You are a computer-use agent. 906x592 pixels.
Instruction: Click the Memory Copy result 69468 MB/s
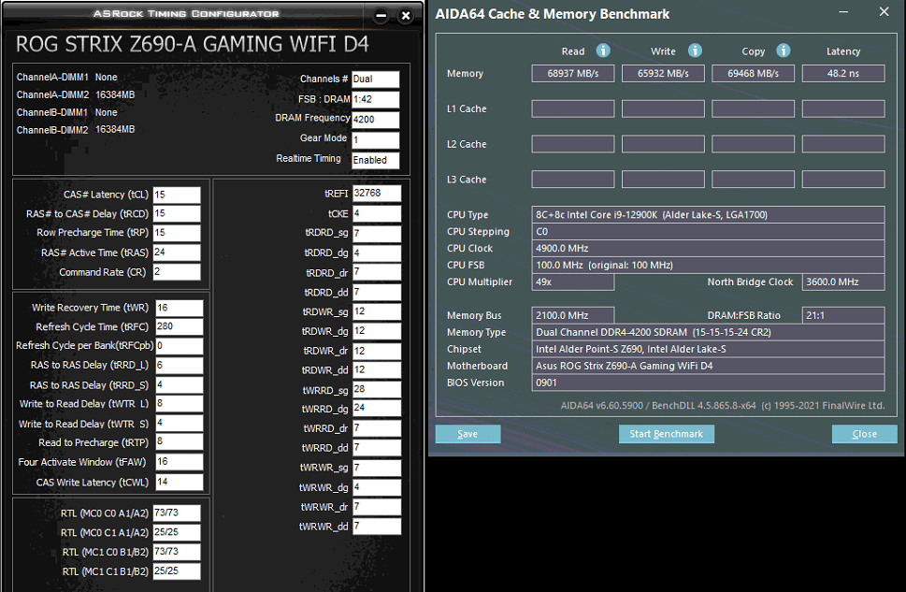(x=753, y=74)
